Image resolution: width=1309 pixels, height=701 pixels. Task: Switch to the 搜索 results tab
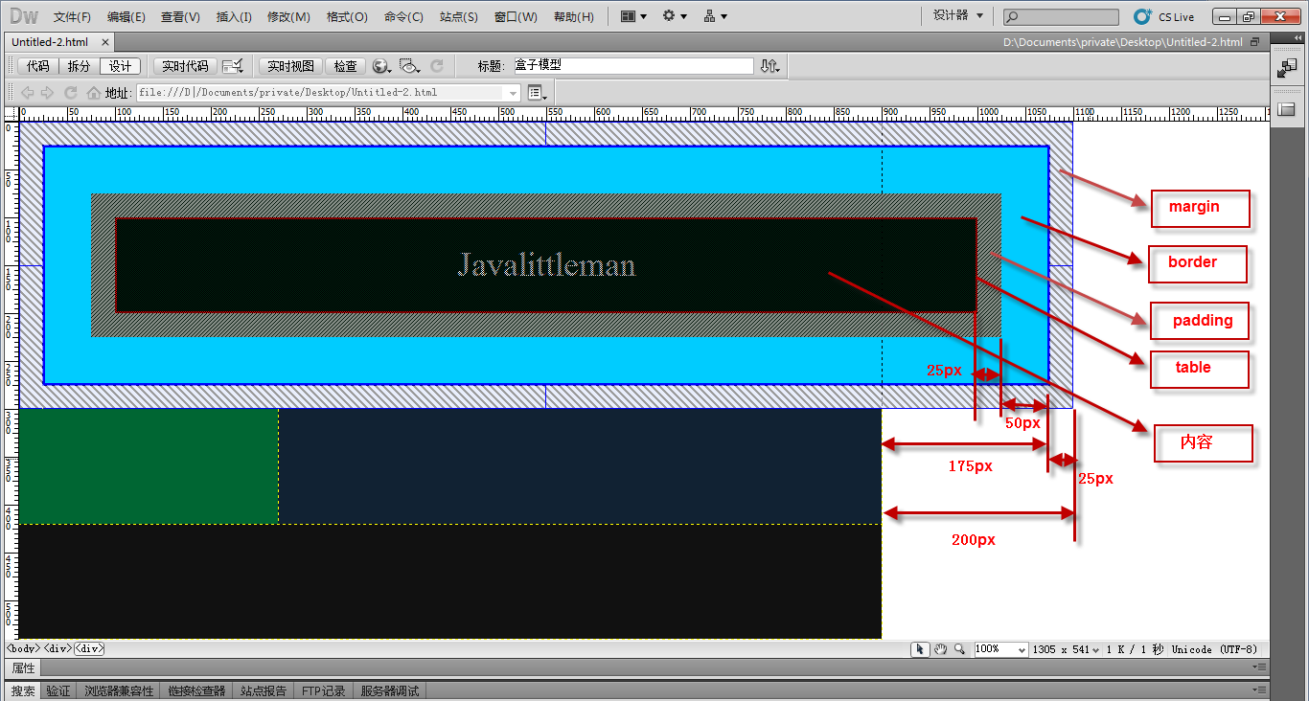click(23, 690)
